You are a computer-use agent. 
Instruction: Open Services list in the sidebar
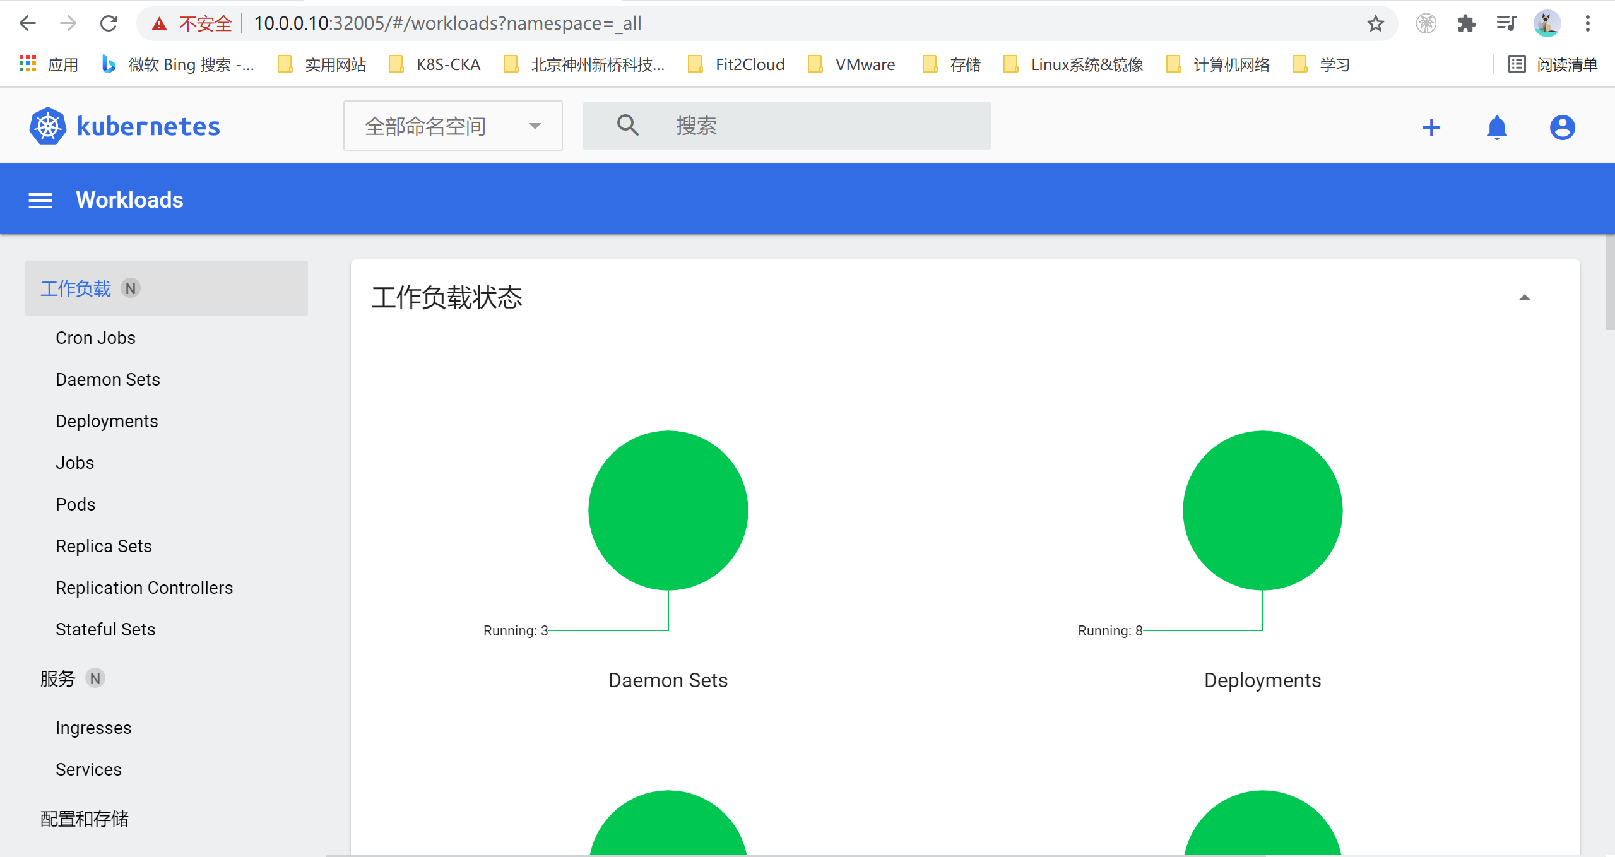pyautogui.click(x=88, y=769)
